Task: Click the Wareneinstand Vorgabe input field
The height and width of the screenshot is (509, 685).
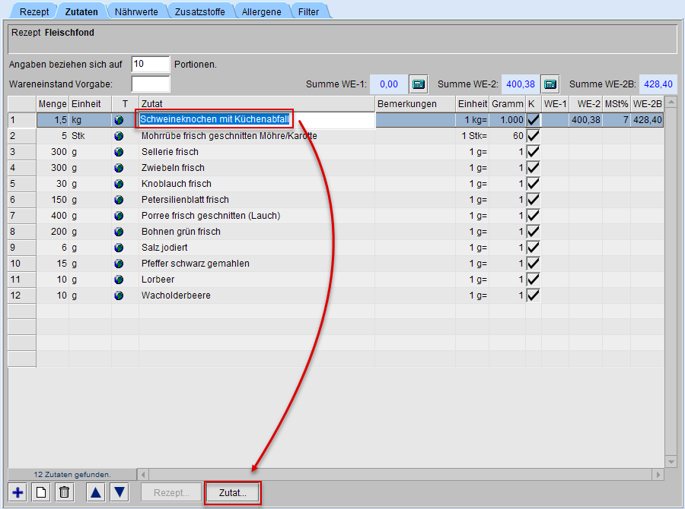Action: click(x=150, y=84)
